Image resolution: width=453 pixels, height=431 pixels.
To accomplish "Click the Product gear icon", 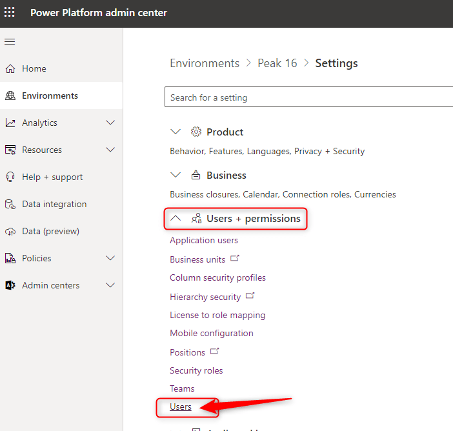I will 196,132.
